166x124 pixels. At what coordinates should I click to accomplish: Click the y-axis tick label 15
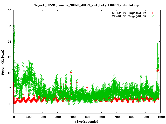(9, 57)
